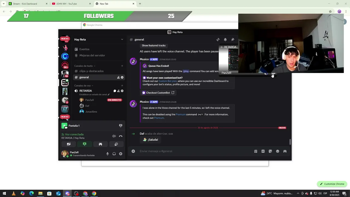Collapse Canales de voz category
This screenshot has height=197, width=350.
coord(84,86)
